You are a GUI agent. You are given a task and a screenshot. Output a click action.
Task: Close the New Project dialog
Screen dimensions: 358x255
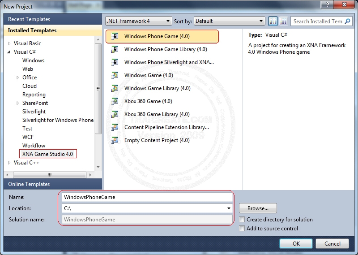click(x=345, y=4)
